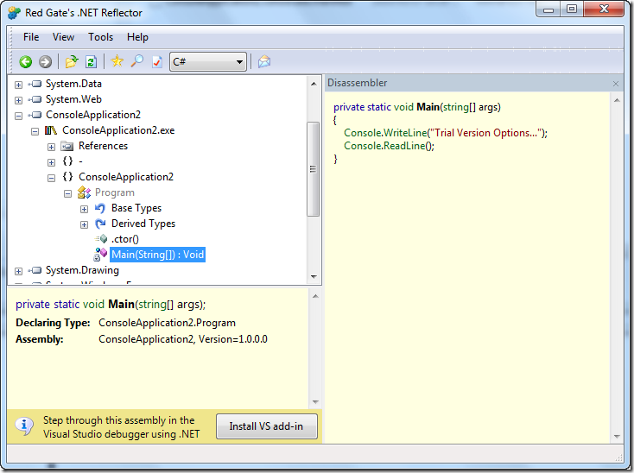Open Search with the magnifier icon

coord(137,61)
